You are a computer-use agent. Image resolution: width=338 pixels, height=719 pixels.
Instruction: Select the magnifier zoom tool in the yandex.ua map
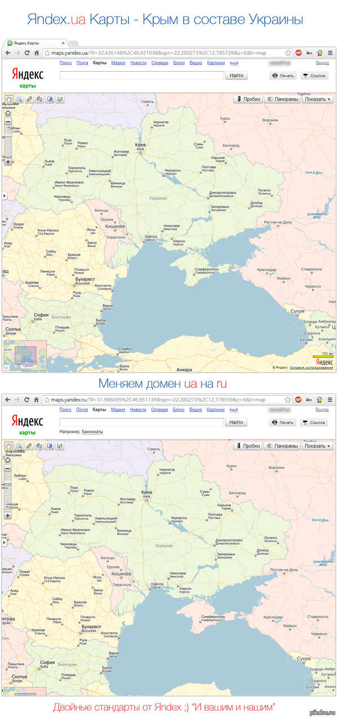click(19, 99)
